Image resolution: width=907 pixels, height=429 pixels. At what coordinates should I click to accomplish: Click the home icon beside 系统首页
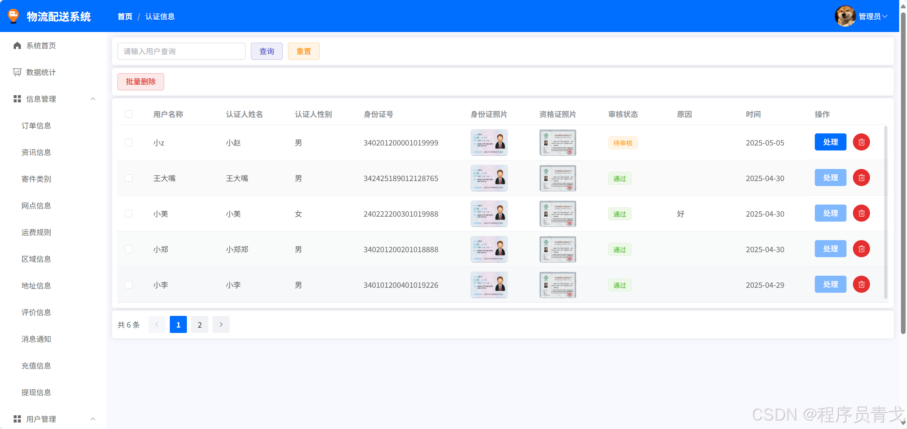(17, 46)
